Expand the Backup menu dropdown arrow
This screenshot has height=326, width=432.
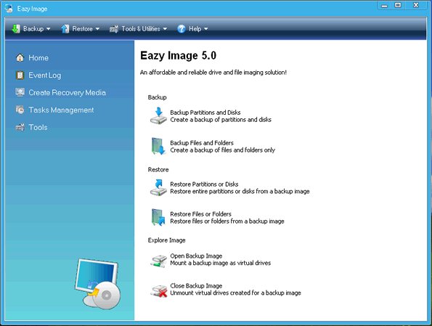48,28
